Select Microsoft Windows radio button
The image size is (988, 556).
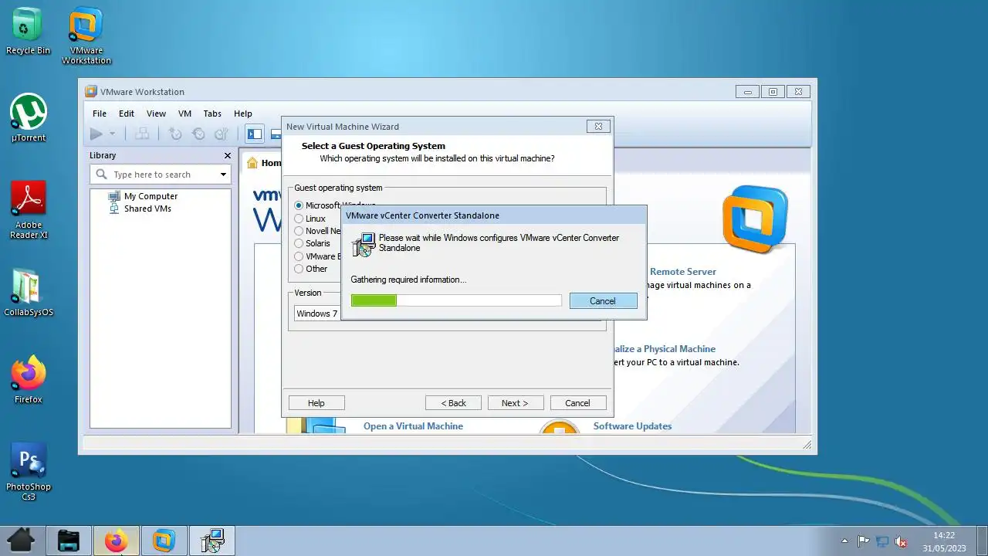click(x=299, y=206)
